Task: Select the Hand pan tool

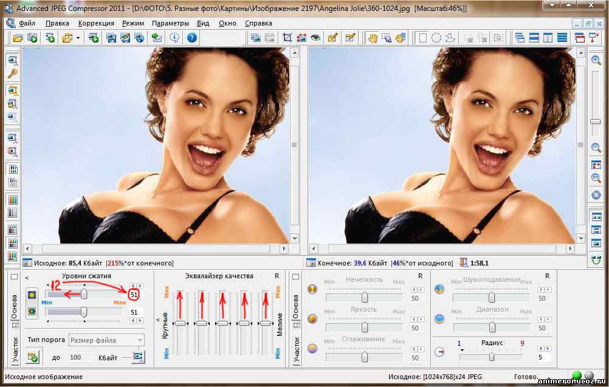Action: click(373, 38)
